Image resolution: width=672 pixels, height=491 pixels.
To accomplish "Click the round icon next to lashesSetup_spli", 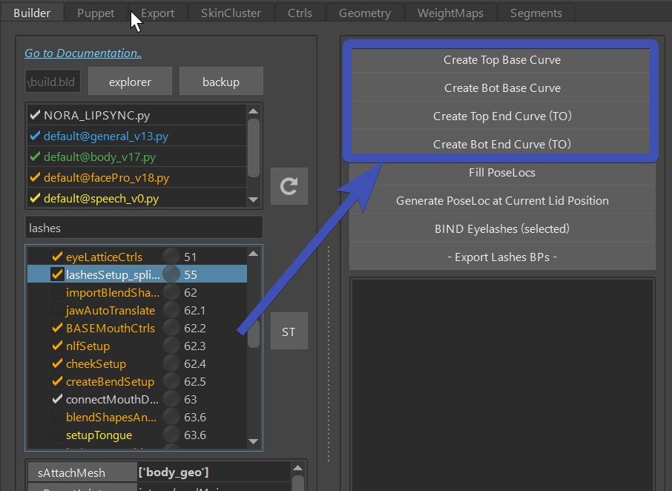I will click(171, 274).
